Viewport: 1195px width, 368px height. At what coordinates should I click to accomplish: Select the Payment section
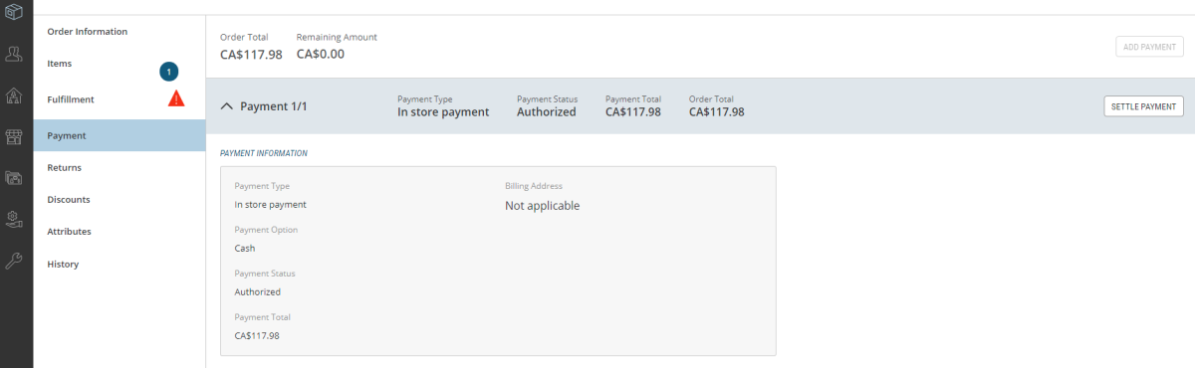(x=119, y=135)
